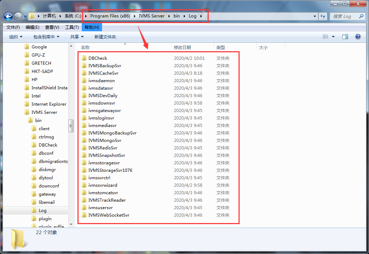The image size is (369, 254).
Task: Open the address bar history dropdown
Action: [x=315, y=16]
